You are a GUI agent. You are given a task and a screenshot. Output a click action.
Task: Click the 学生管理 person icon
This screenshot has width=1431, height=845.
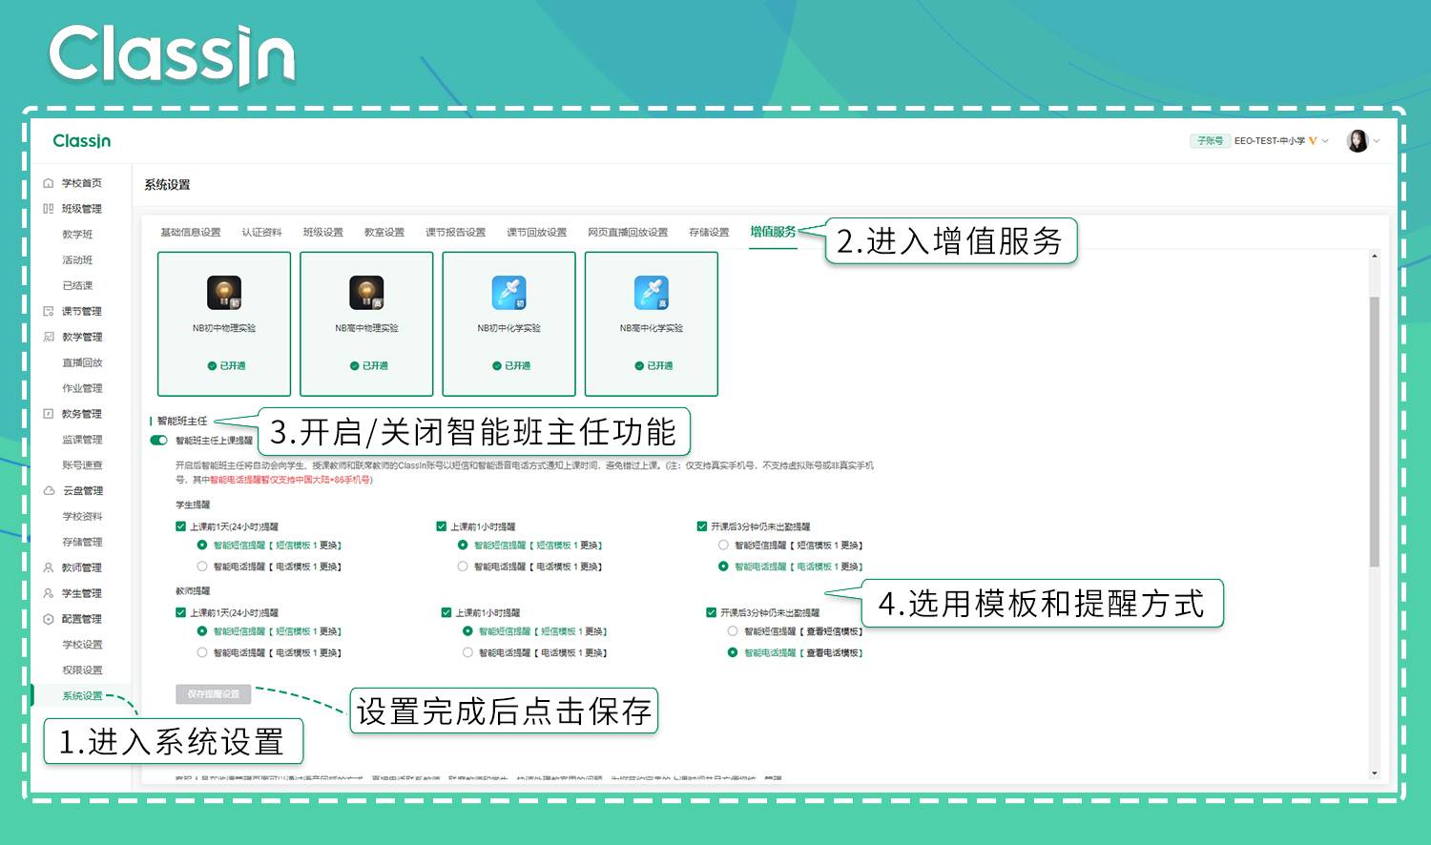pyautogui.click(x=49, y=593)
